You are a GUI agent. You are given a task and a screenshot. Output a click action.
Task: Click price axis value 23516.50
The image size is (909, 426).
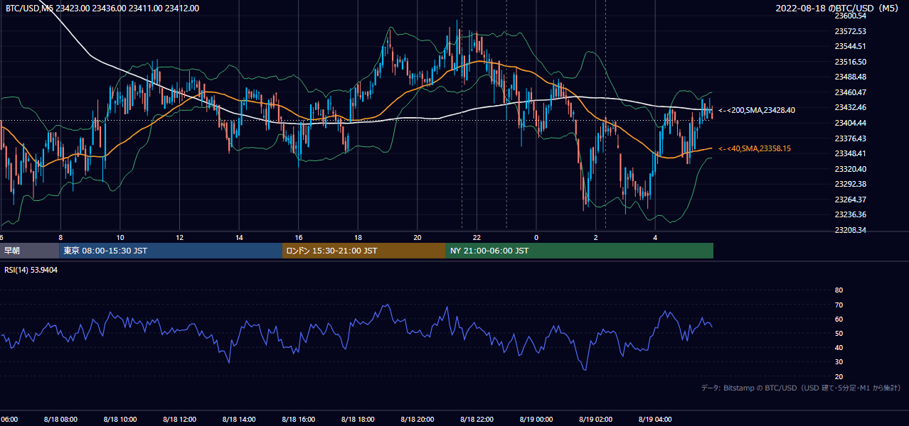coord(850,62)
